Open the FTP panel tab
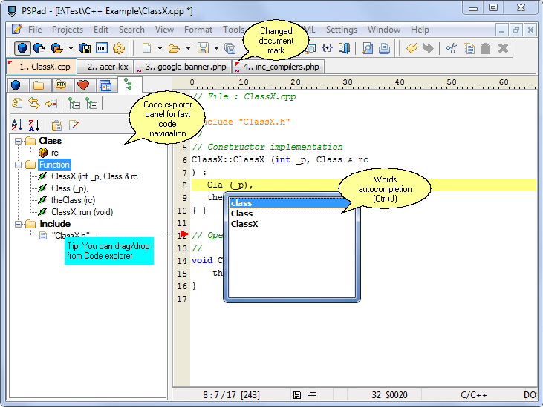 (60, 85)
